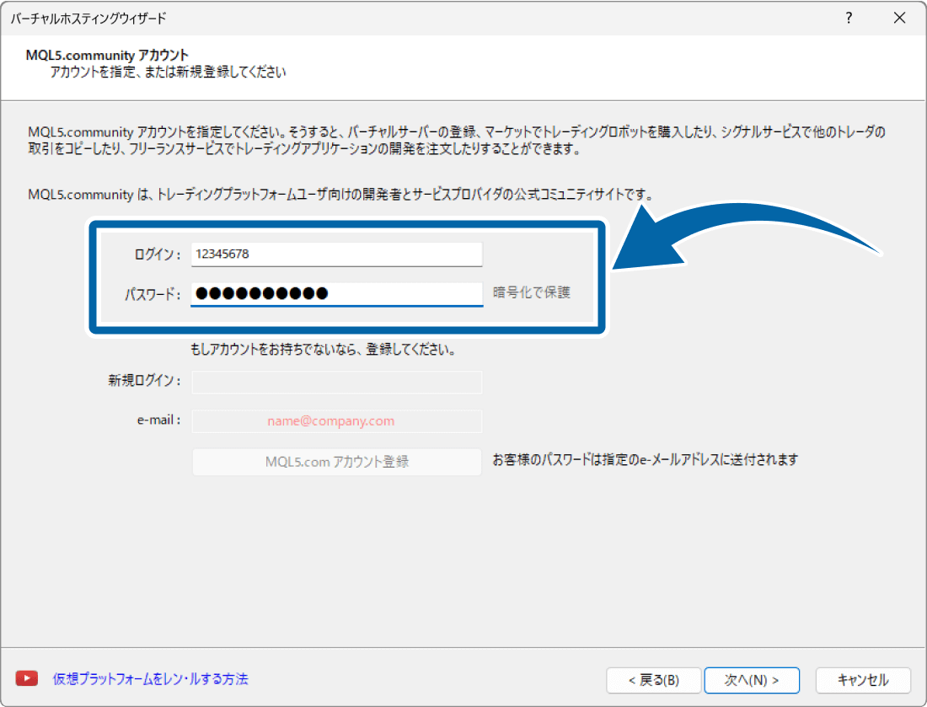Click the 暗号化で保護 text beside password

pos(532,292)
